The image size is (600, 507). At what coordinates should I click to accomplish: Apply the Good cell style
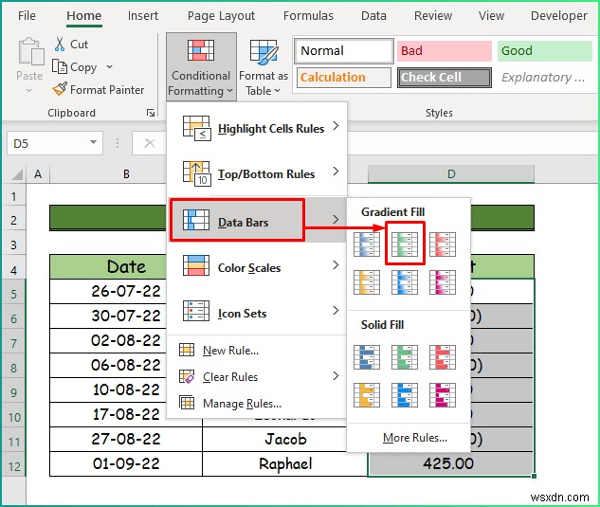click(x=544, y=51)
